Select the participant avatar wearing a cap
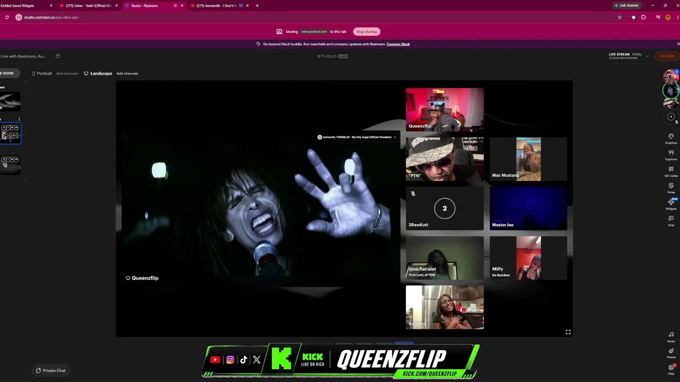 (671, 105)
